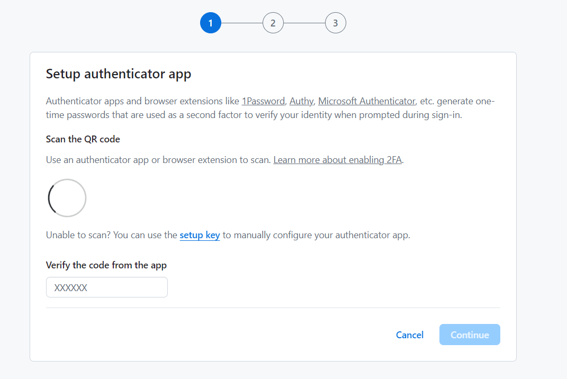567x379 pixels.
Task: Follow the Microsoft Authenticator link
Action: pyautogui.click(x=366, y=101)
